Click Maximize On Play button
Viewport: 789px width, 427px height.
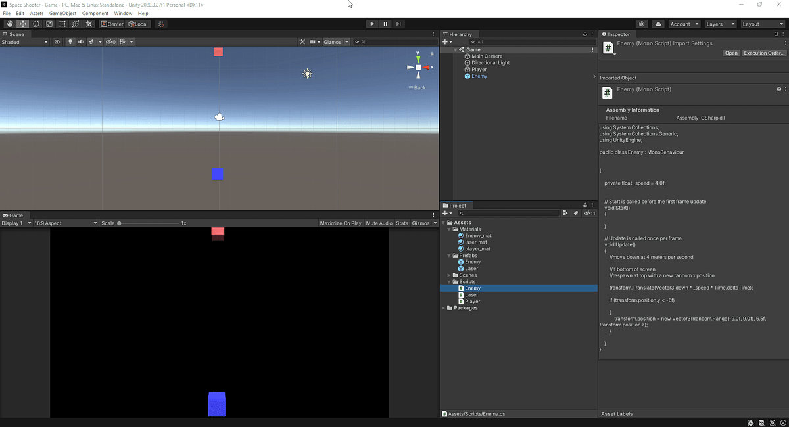[340, 223]
